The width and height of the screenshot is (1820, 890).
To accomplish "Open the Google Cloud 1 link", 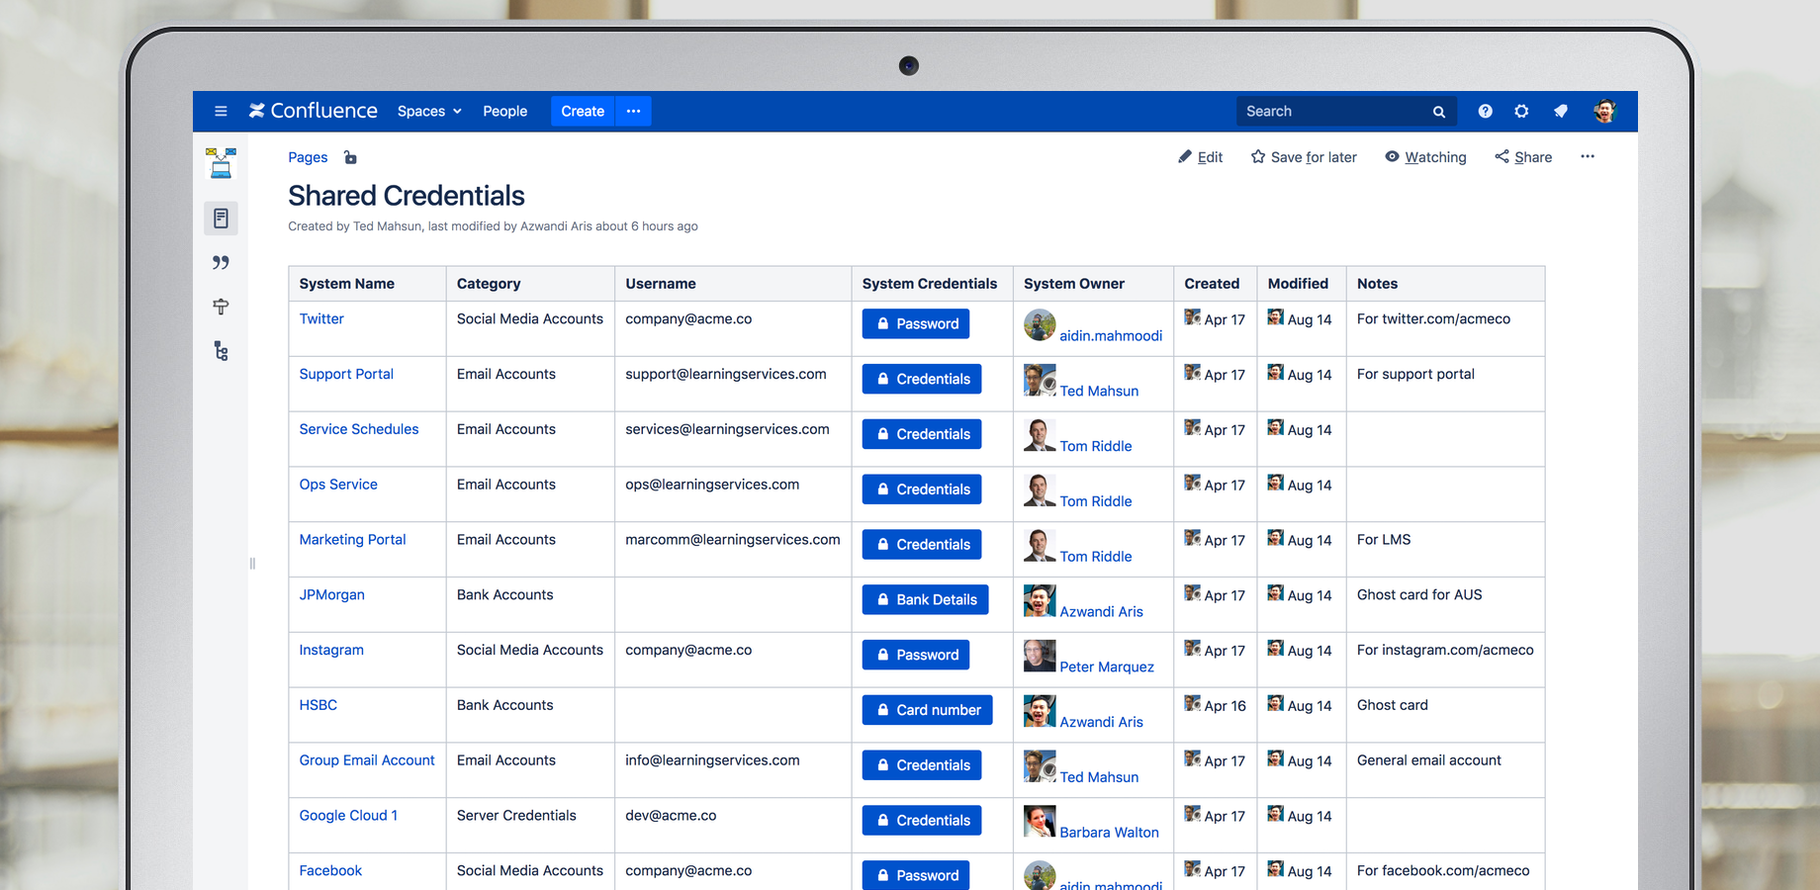I will pos(348,817).
